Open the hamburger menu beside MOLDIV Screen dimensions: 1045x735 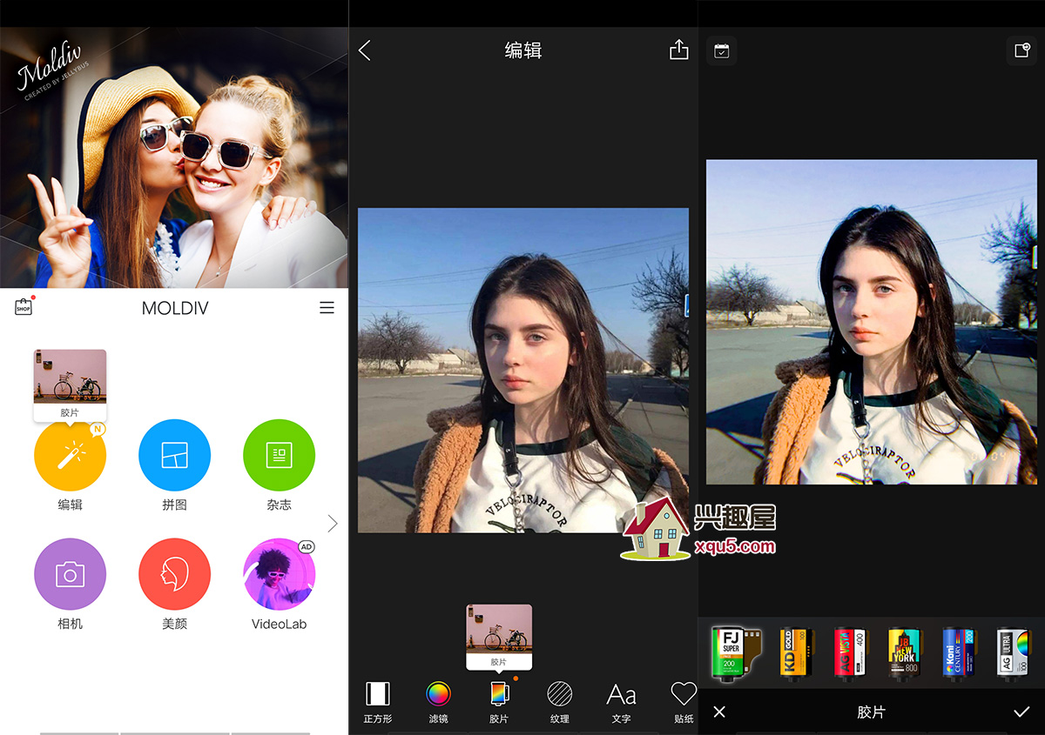327,308
